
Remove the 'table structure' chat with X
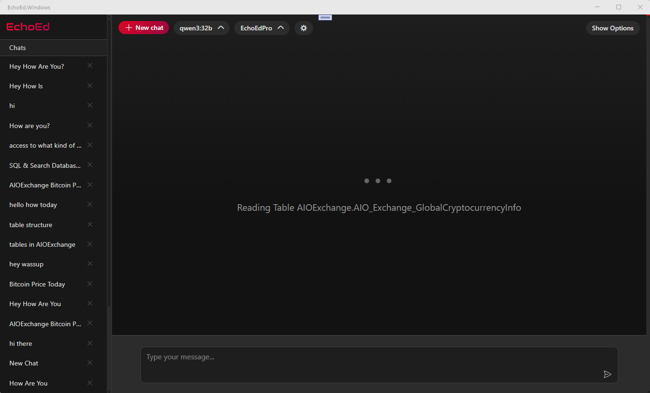tap(90, 224)
